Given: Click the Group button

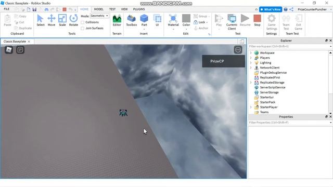Looking at the screenshot, I should pos(201,16).
